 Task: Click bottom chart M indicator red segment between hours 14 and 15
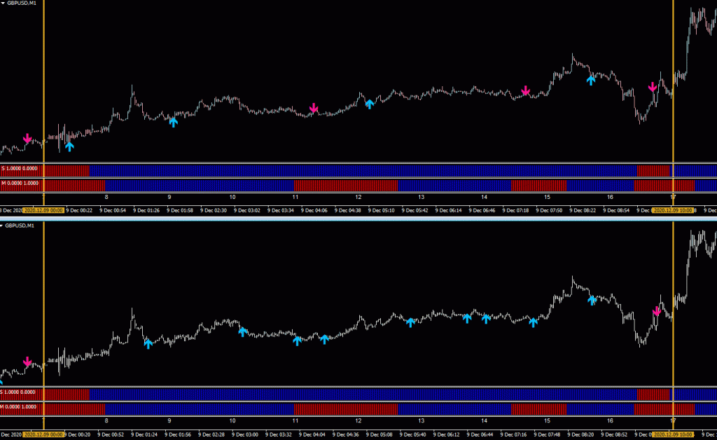coord(538,409)
